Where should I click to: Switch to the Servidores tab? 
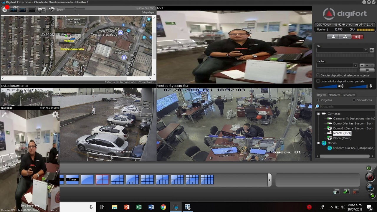[349, 95]
